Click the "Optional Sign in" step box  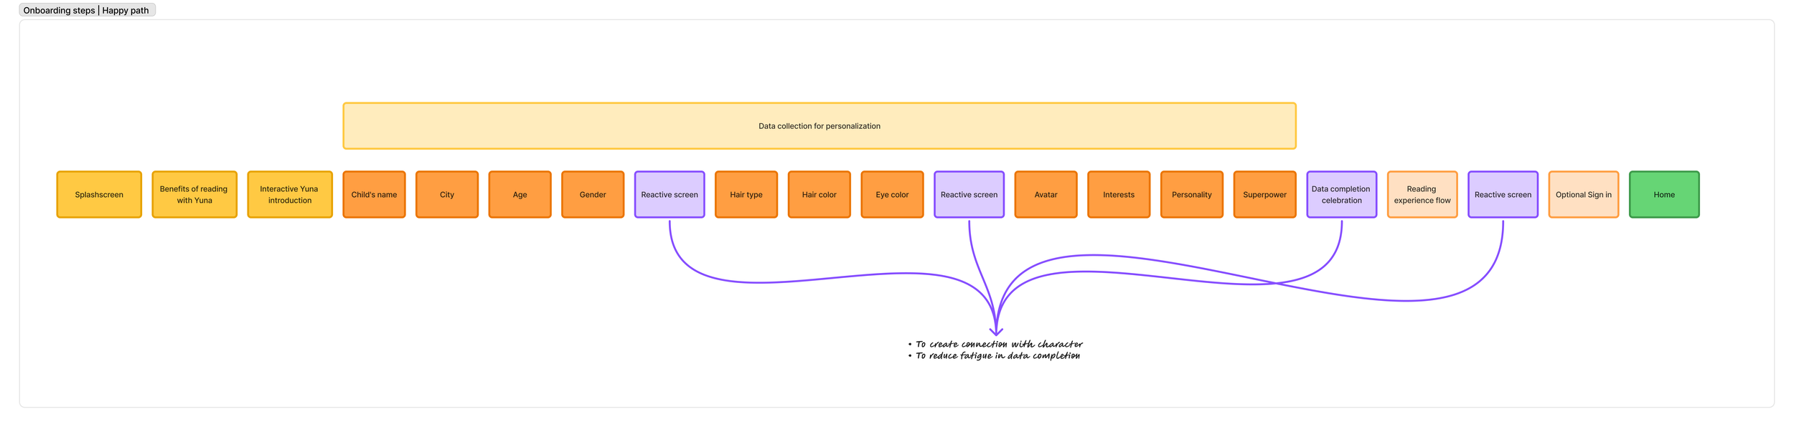[x=1583, y=194]
